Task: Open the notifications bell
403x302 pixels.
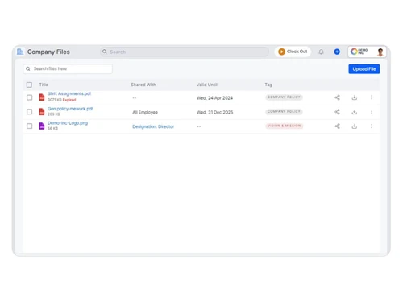Action: tap(321, 52)
